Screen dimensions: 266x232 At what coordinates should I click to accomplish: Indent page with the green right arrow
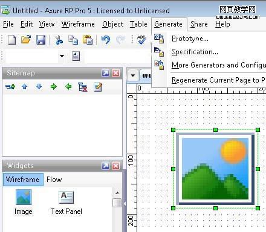(54, 87)
